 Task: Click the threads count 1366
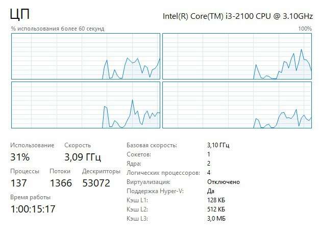pyautogui.click(x=61, y=183)
